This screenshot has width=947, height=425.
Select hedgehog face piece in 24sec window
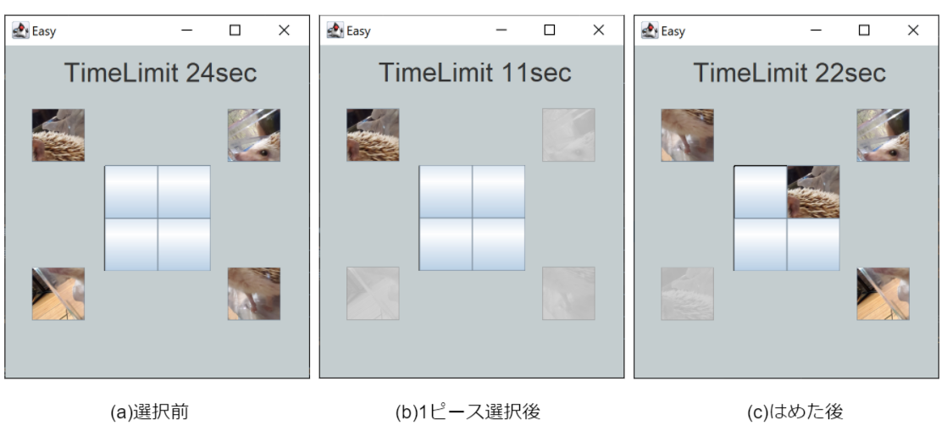click(x=253, y=135)
